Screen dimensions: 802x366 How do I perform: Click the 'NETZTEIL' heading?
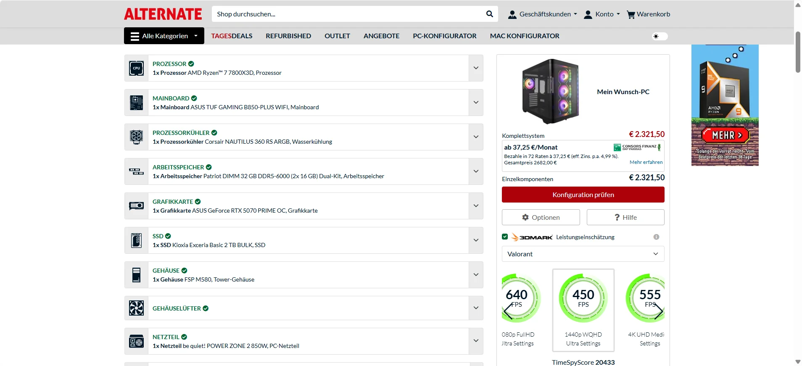[x=166, y=337]
